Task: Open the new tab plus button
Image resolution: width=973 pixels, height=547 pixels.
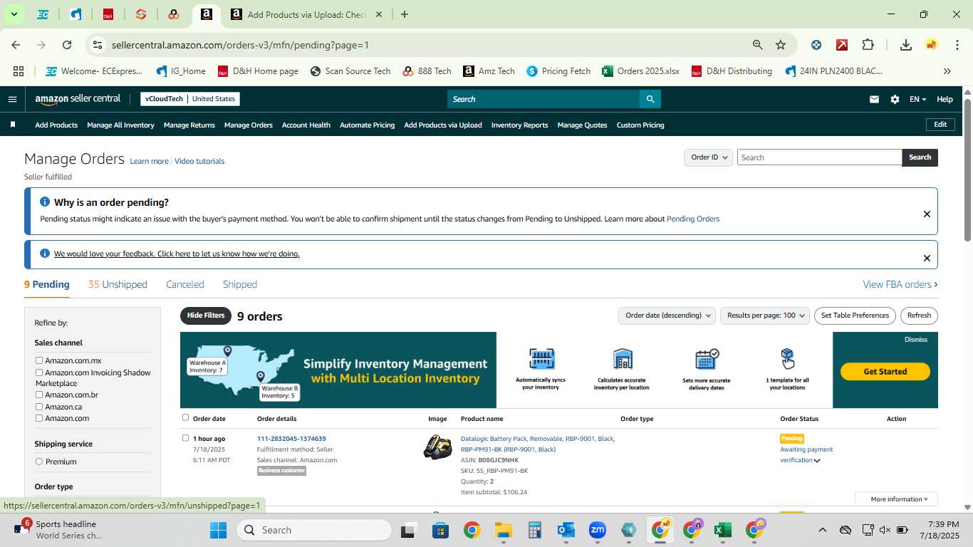Action: click(x=405, y=14)
